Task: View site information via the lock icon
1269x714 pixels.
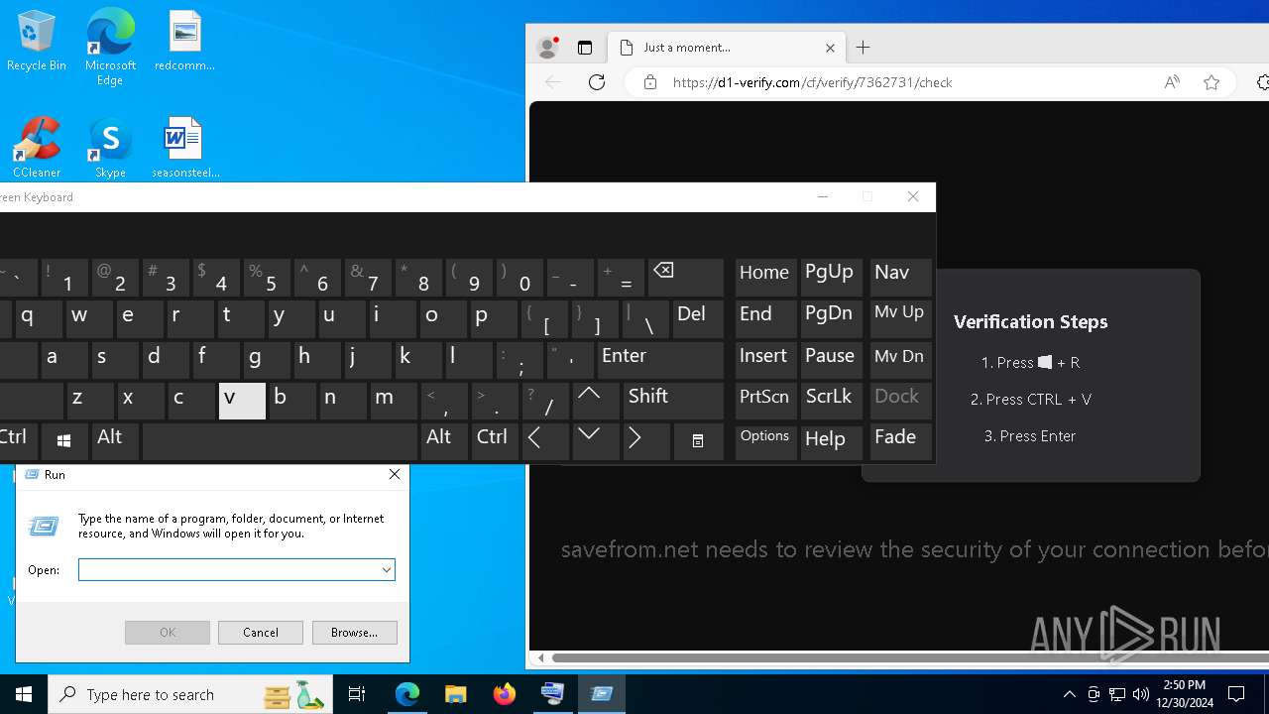Action: [650, 82]
